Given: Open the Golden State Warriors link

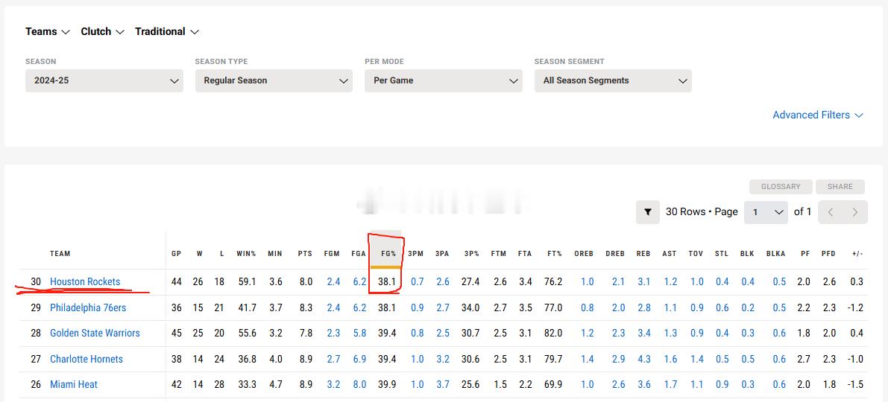Looking at the screenshot, I should tap(95, 333).
